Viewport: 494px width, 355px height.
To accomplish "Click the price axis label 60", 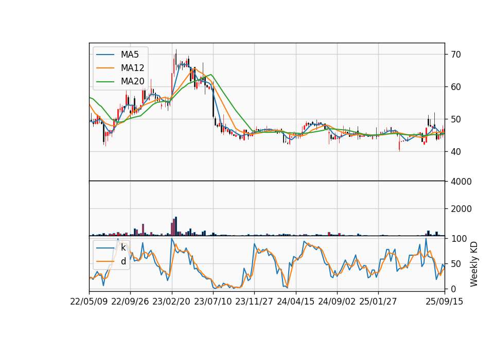I will 456,87.
